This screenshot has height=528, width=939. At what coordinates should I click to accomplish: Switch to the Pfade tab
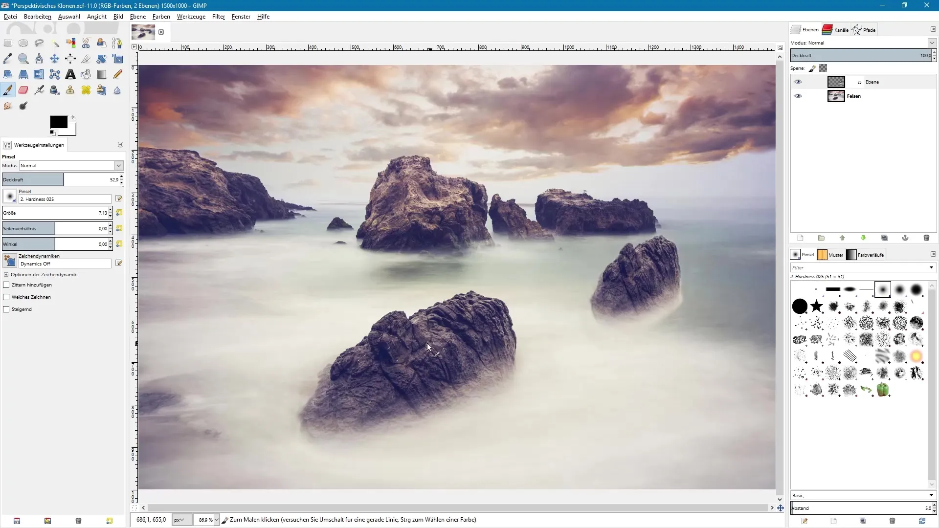864,30
